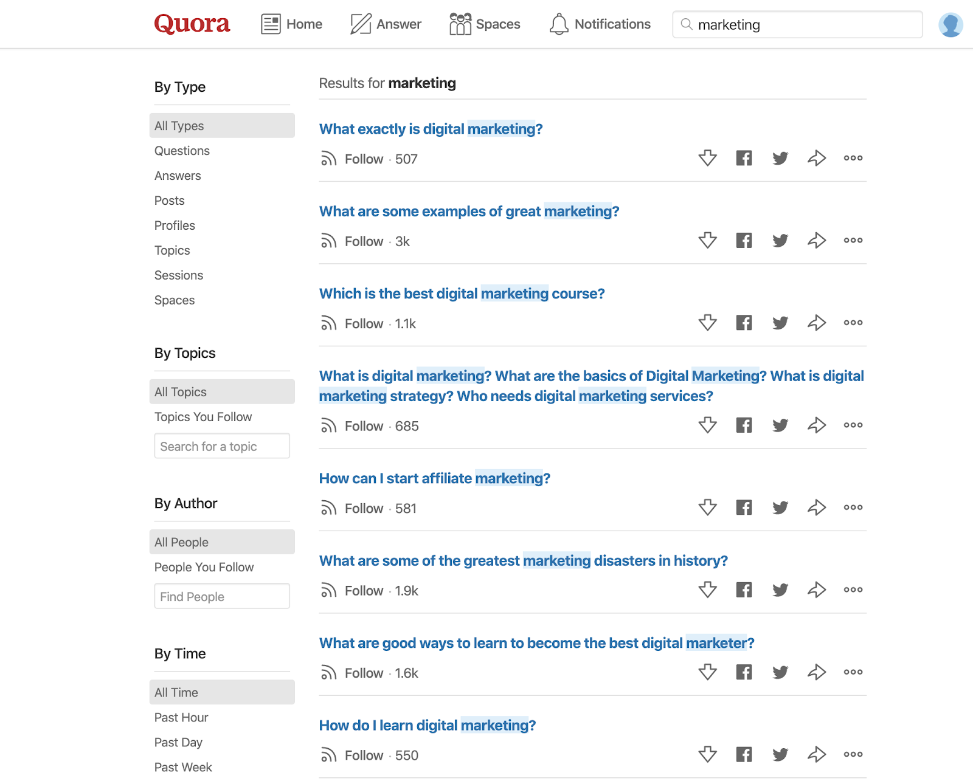Select the All Types filter
Viewport: 973px width, 784px height.
coord(222,126)
